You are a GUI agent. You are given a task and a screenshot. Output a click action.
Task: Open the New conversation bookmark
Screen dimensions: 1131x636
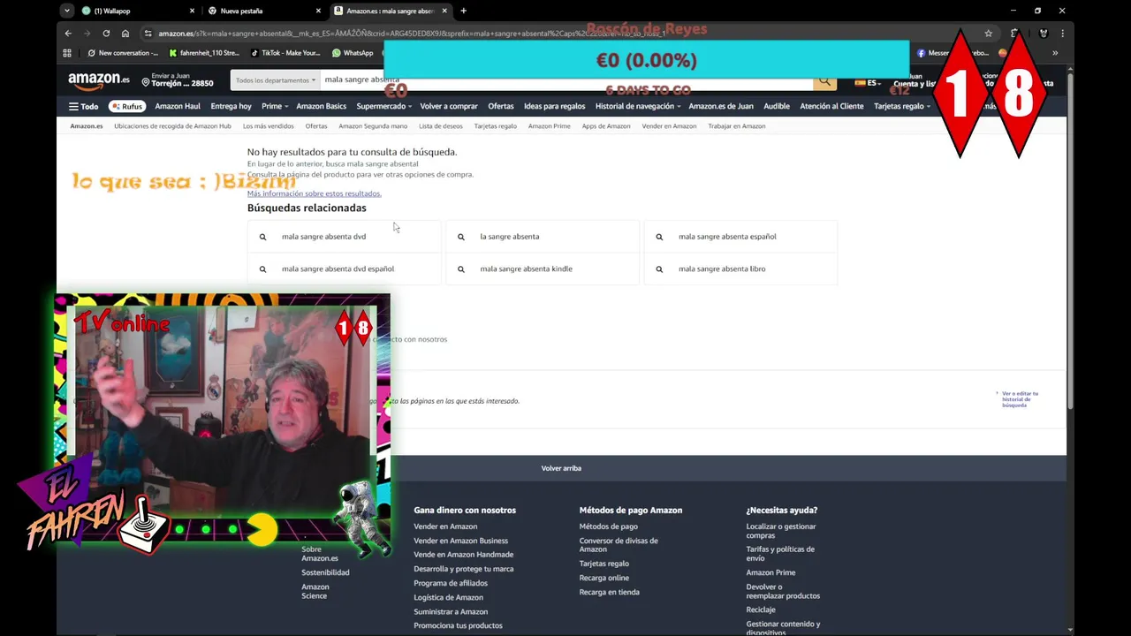click(123, 53)
